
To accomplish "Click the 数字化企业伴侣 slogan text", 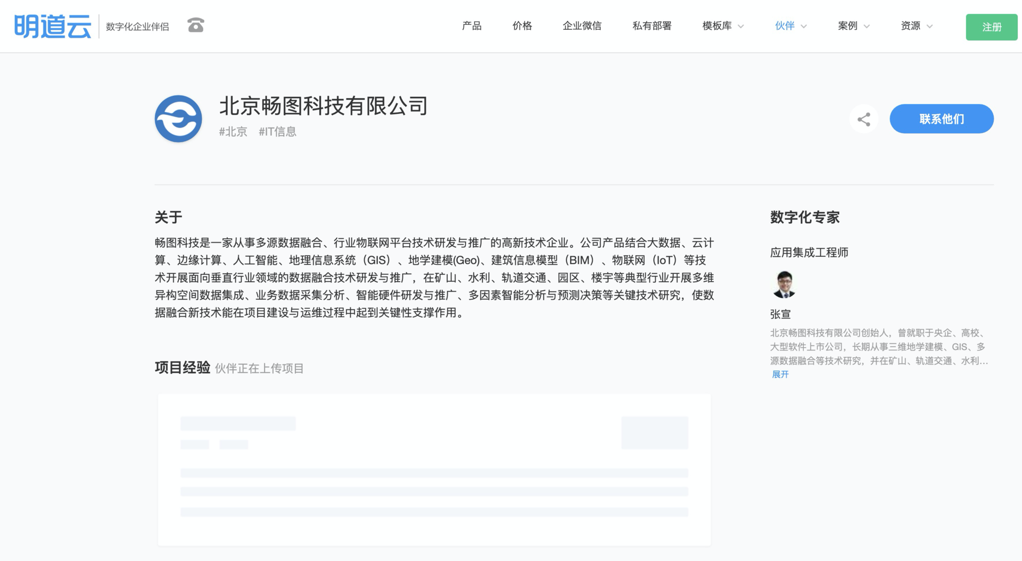I will pyautogui.click(x=137, y=27).
